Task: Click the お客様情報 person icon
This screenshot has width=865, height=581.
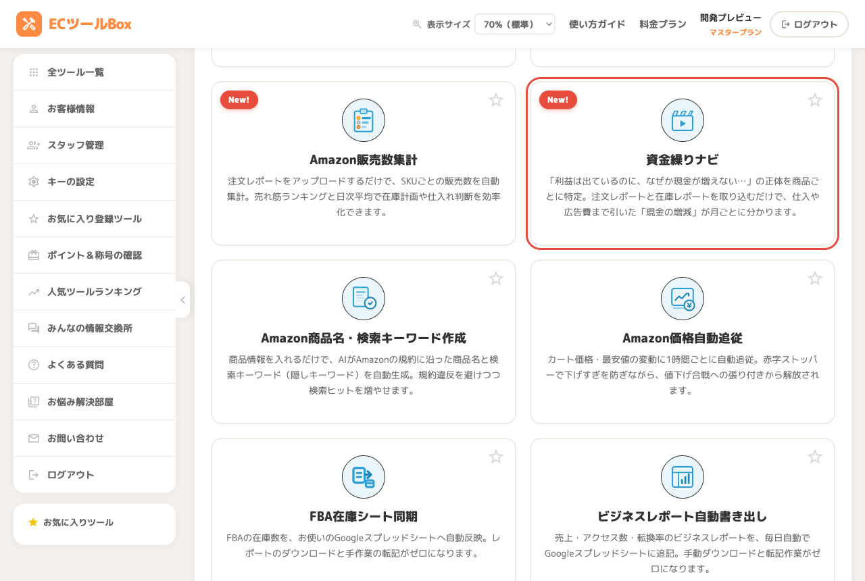Action: (34, 109)
